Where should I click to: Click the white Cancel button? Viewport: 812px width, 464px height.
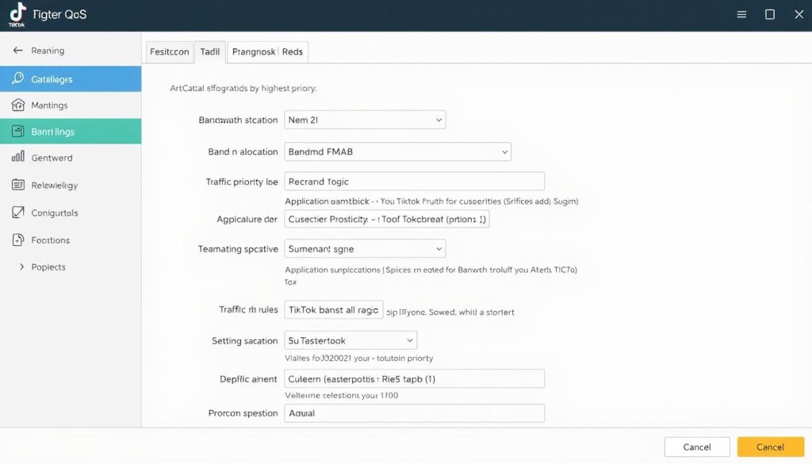tap(697, 447)
